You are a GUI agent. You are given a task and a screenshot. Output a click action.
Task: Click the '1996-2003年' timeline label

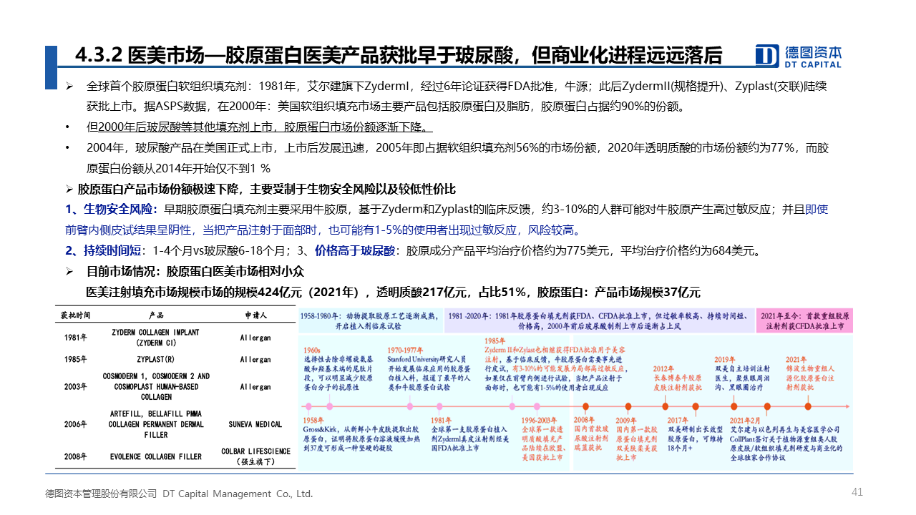[x=540, y=421]
